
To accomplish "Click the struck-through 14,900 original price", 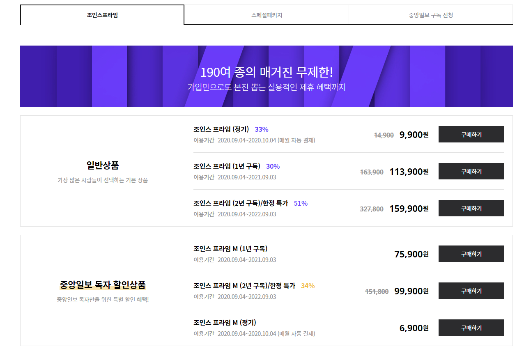I will pos(384,135).
